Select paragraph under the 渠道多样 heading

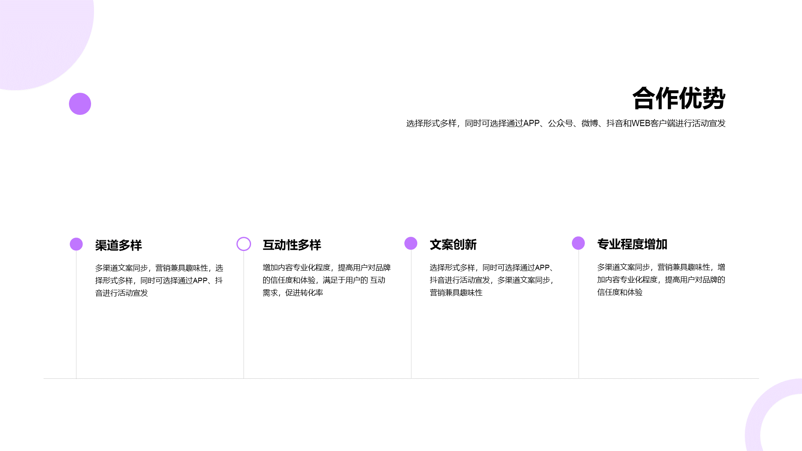159,280
